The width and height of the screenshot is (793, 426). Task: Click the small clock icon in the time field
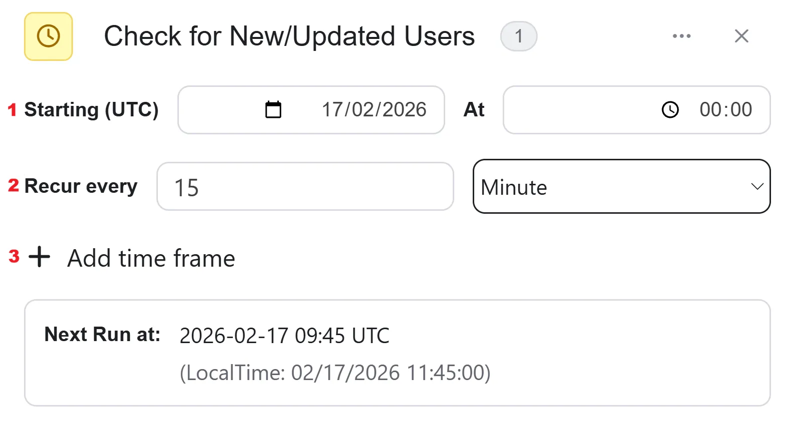pyautogui.click(x=670, y=110)
